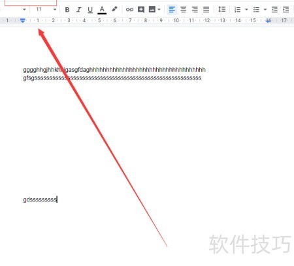Toggle underline formatting
Screen dimensions: 294x266
pos(90,10)
